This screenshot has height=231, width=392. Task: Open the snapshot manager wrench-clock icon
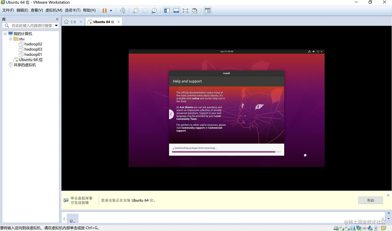[154, 11]
